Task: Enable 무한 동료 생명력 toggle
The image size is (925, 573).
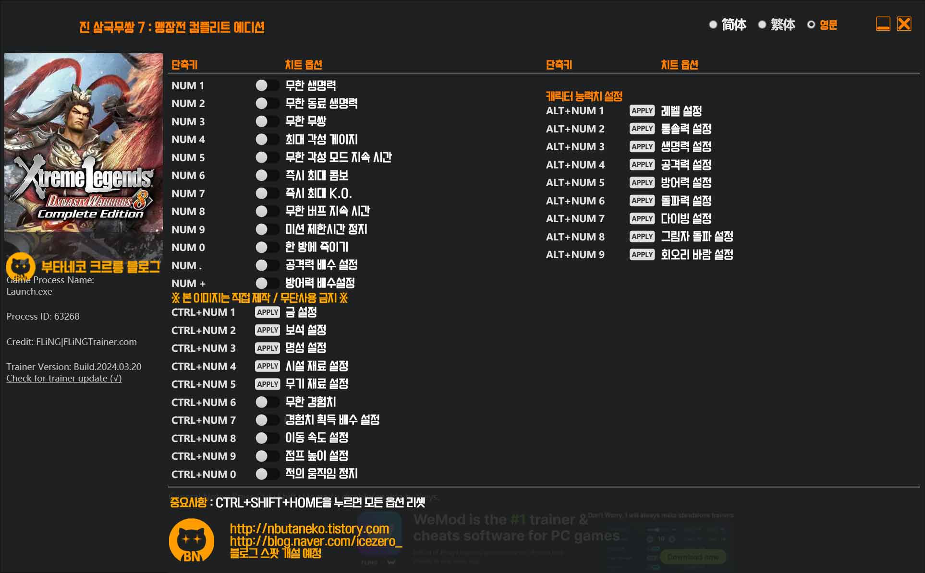Action: pyautogui.click(x=267, y=103)
